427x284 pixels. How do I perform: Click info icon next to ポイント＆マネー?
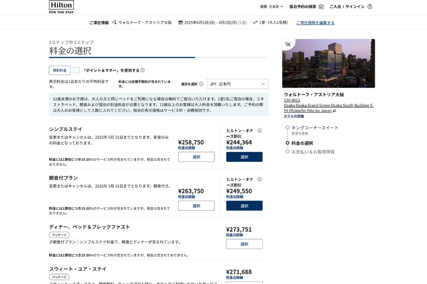143,70
